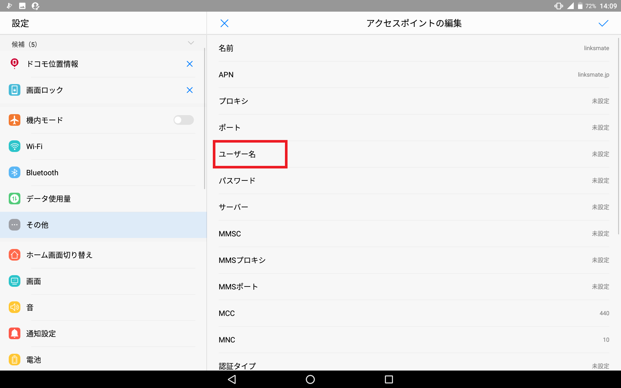Tap the データ使用量 icon
Viewport: 621px width, 388px height.
[15, 199]
